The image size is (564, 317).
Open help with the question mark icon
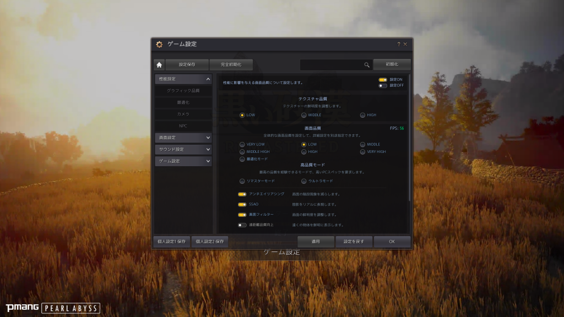point(399,44)
